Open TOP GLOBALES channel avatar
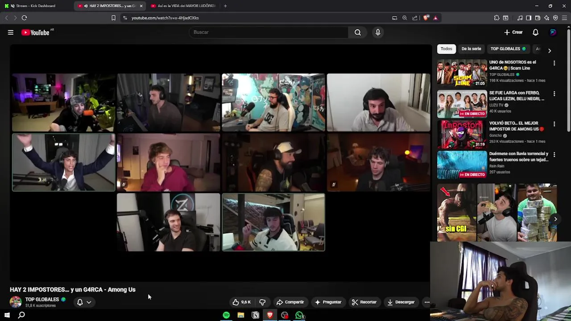Viewport: 571px width, 321px height. coord(16,302)
